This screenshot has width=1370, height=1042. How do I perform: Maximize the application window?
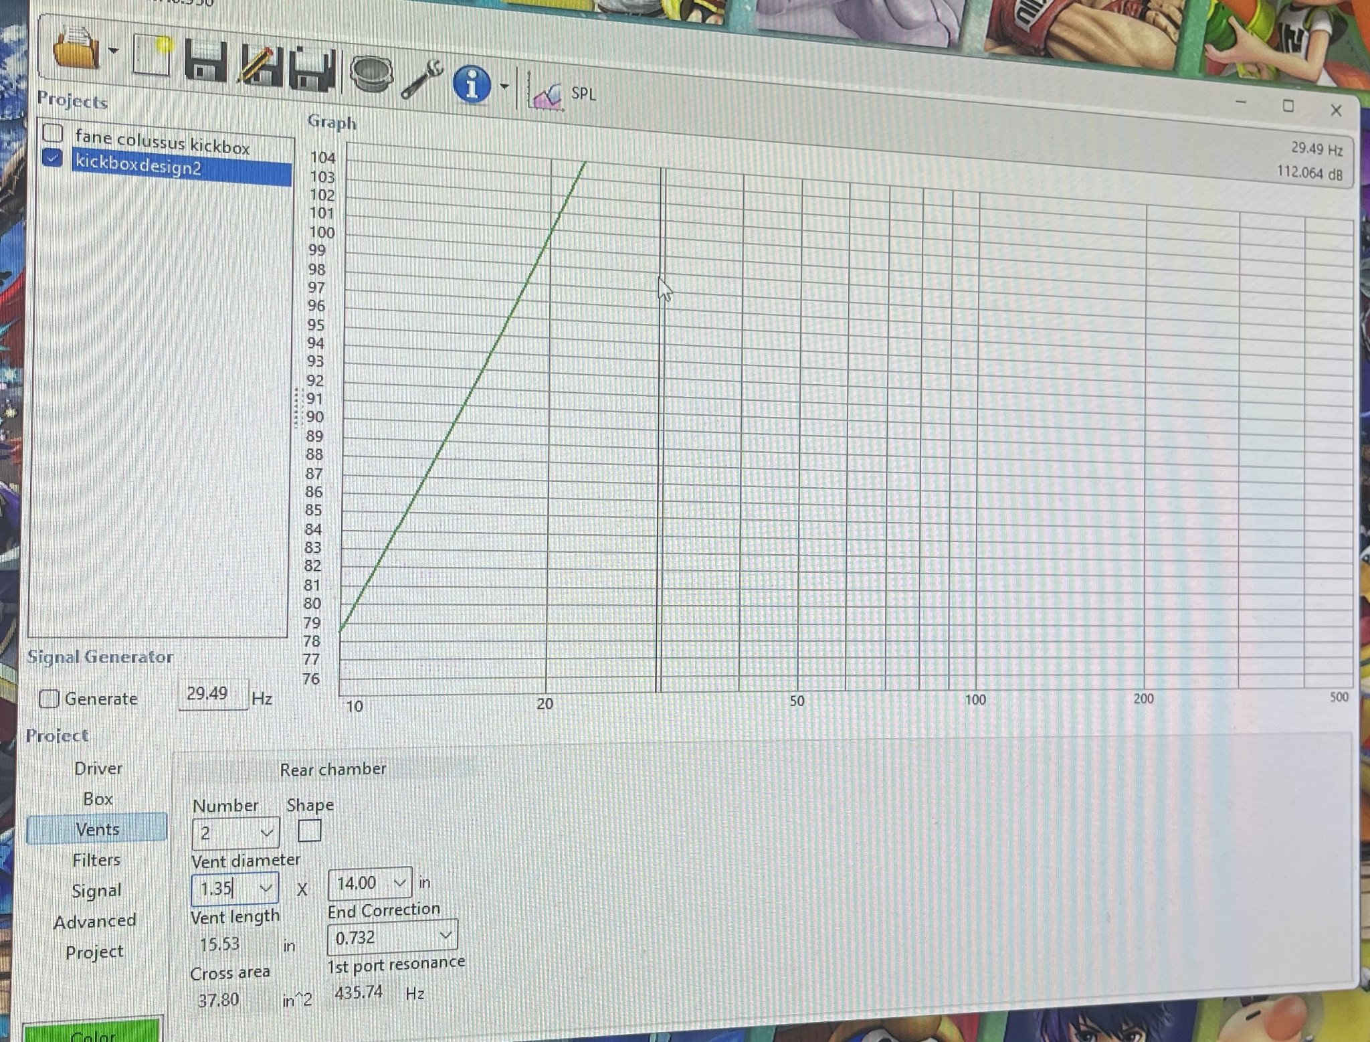pyautogui.click(x=1288, y=106)
